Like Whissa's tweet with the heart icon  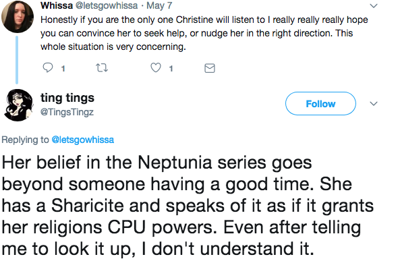tap(156, 67)
